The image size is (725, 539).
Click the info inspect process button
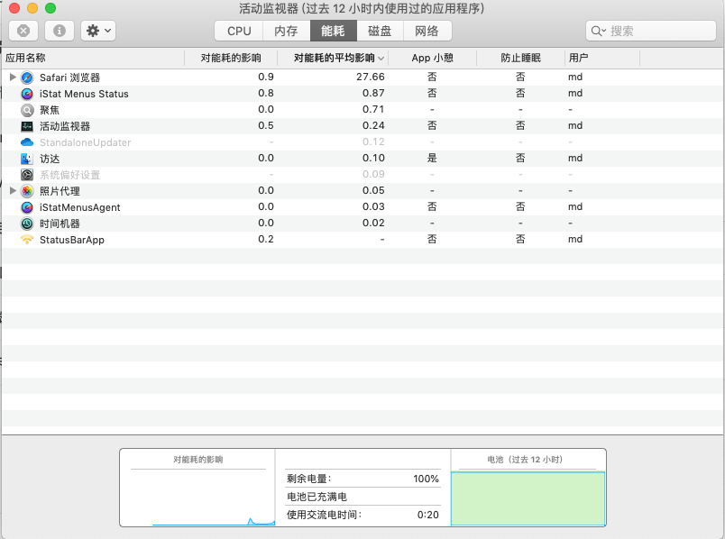pyautogui.click(x=60, y=31)
